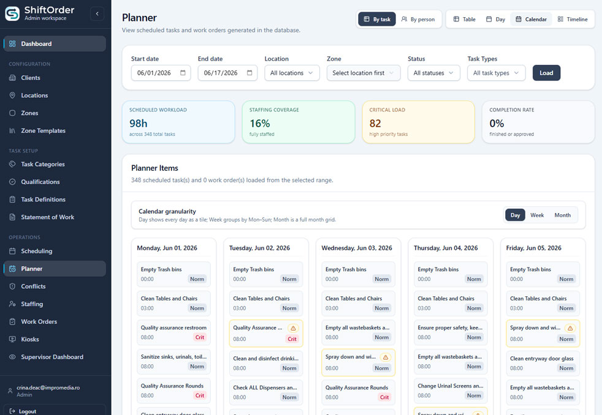Screen dimensions: 602x415
Task: Click warning icon on Tuesday's Quality Assurance task
Action: [x=293, y=328]
